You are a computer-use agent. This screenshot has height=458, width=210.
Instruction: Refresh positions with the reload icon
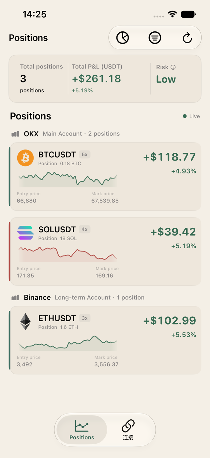coord(187,38)
